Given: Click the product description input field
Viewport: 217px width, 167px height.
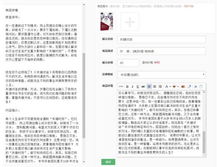Looking at the screenshot, I should (x=161, y=51).
